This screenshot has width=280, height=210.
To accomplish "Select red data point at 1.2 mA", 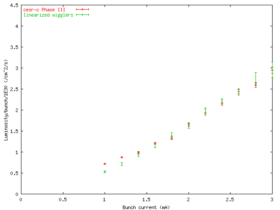I will click(x=122, y=157).
